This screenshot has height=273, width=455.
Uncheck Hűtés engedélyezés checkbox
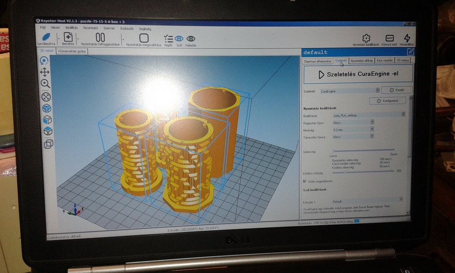[304, 181]
